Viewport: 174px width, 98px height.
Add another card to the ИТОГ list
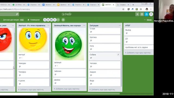138,53
